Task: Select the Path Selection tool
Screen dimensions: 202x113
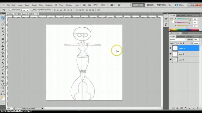Action: pyautogui.click(x=3, y=74)
